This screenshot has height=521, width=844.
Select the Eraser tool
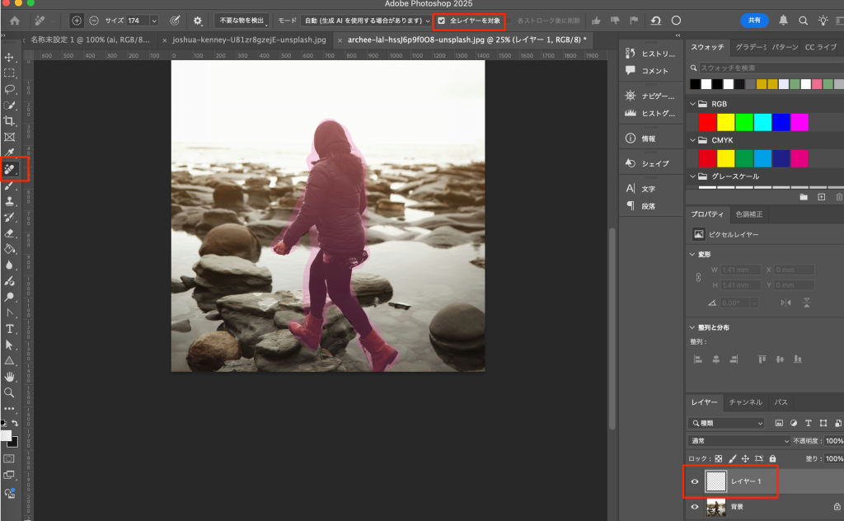[10, 233]
